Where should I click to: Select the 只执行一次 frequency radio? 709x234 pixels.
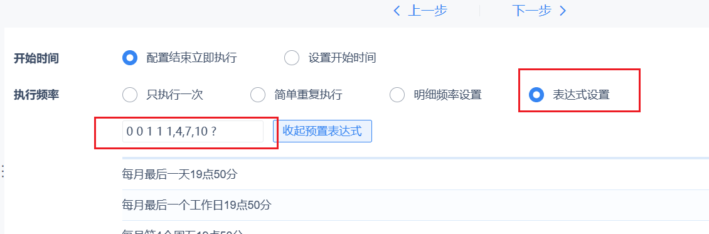(129, 95)
